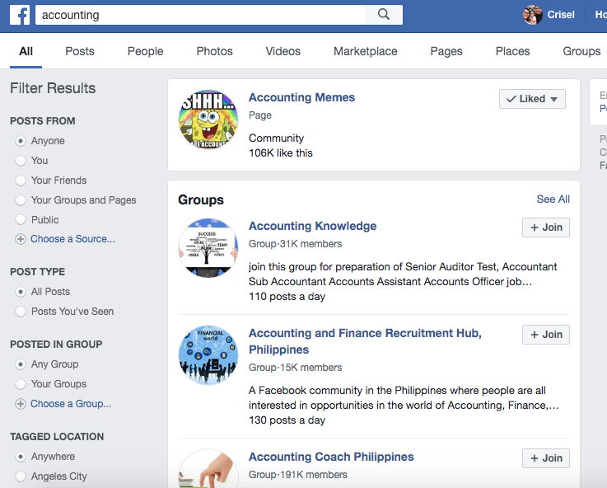Viewport: 607px width, 488px height.
Task: Join Accounting and Finance Recruitment Hub group
Action: (546, 335)
